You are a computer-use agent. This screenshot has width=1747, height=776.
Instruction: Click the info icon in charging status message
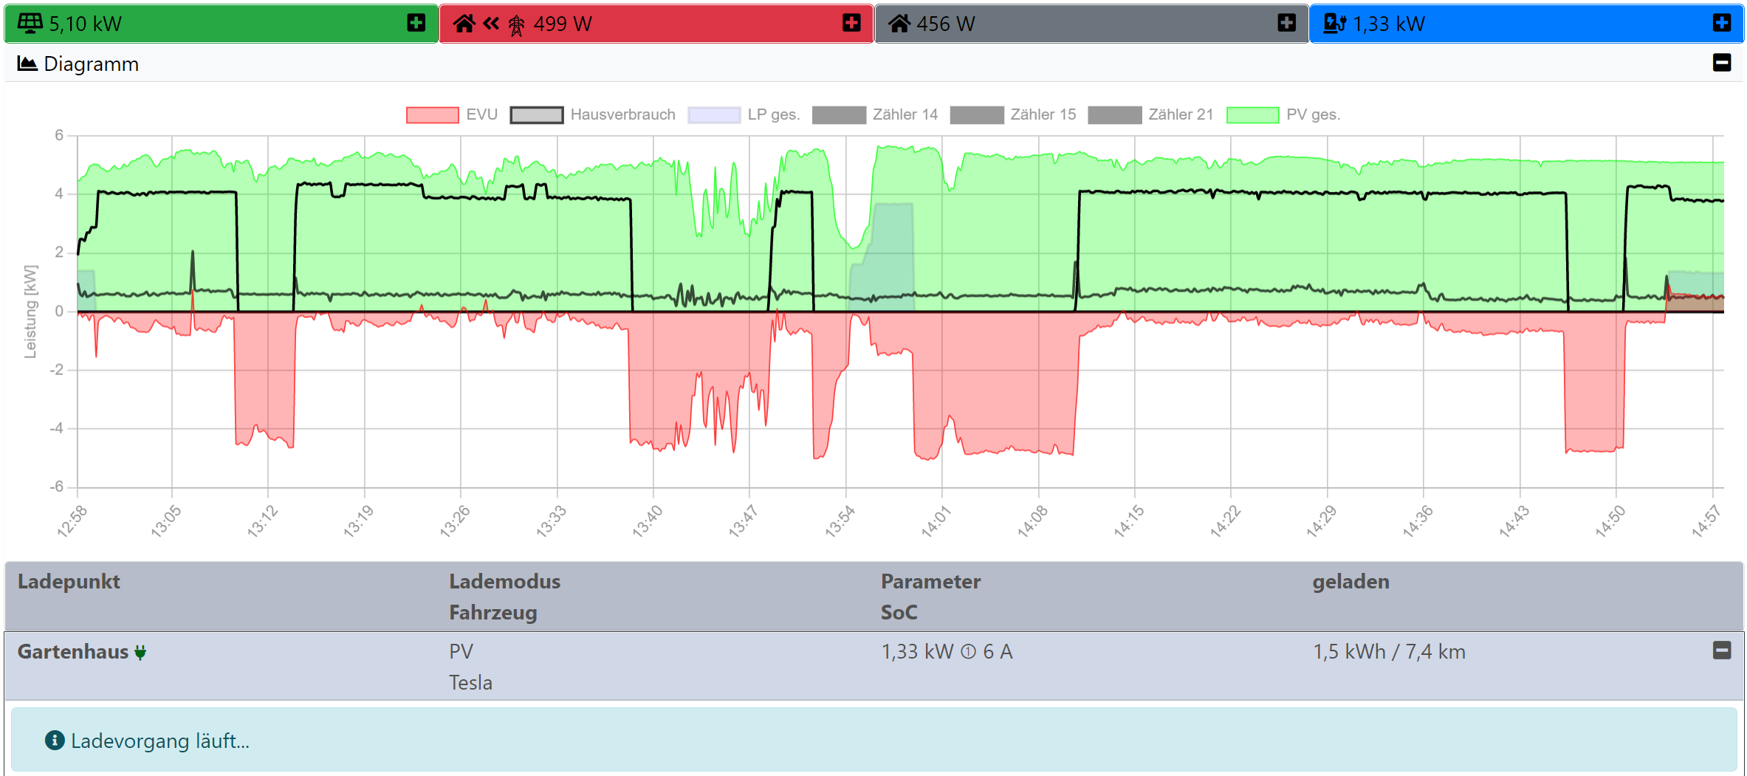[55, 740]
